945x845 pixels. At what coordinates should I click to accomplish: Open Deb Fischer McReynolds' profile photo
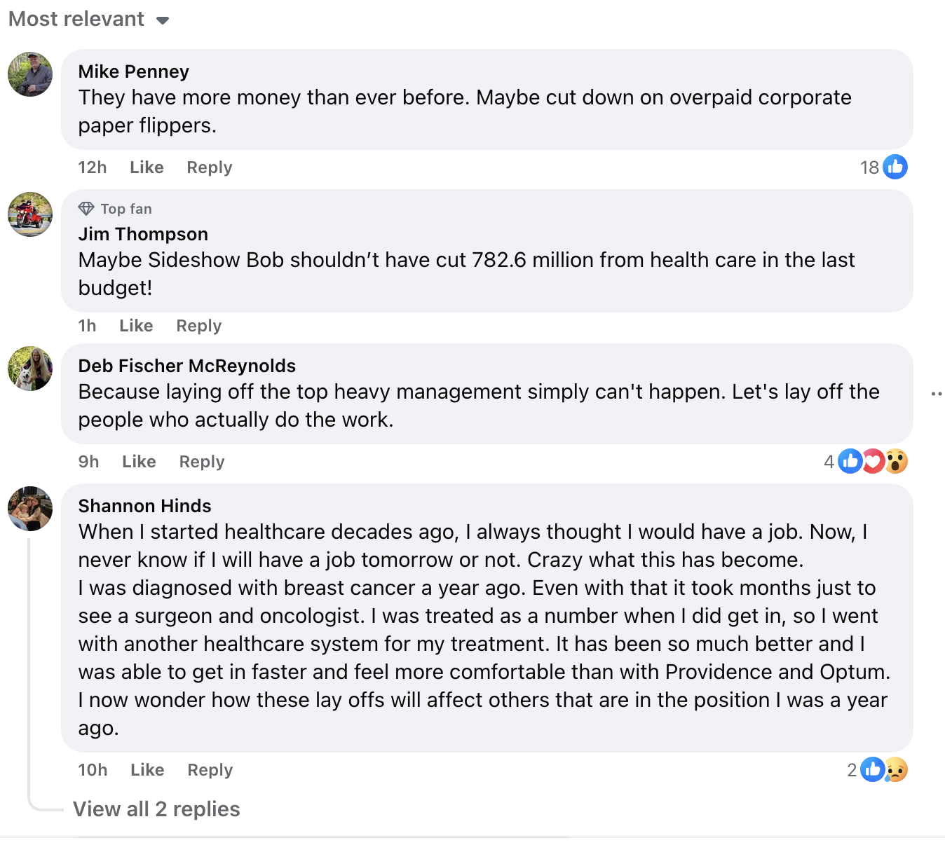coord(30,369)
